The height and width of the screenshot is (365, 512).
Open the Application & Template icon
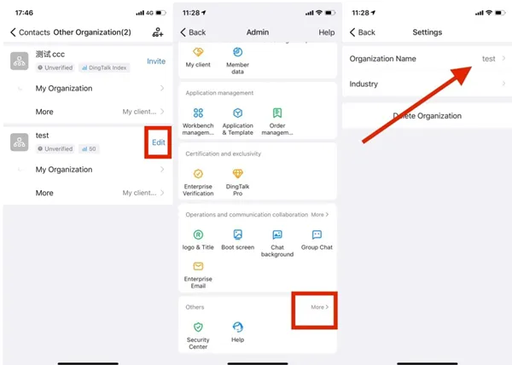(238, 113)
